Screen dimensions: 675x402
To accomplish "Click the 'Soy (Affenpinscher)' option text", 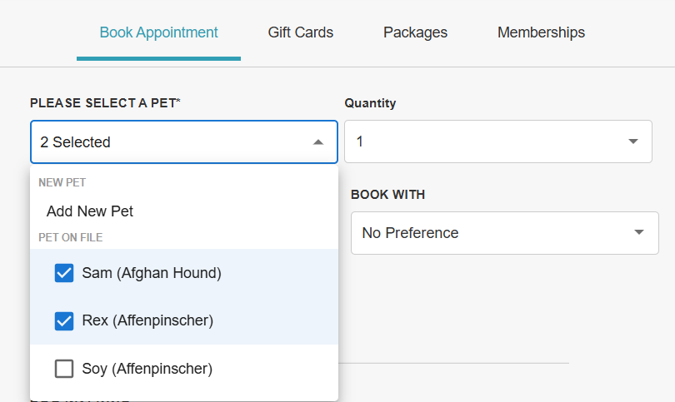I will pos(147,368).
